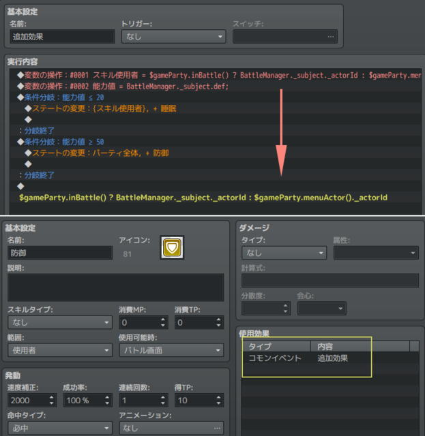This screenshot has height=436, width=425.
Task: Adjust 成功率 100% stepper
Action: 107,400
